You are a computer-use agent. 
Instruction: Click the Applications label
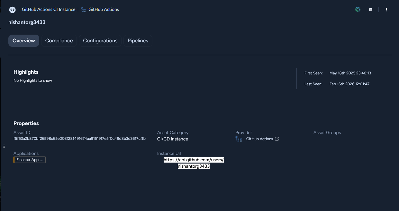[x=26, y=153]
